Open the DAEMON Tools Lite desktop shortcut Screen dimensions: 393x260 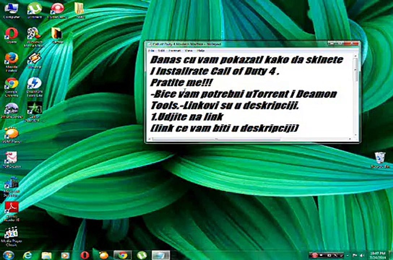coord(34,87)
